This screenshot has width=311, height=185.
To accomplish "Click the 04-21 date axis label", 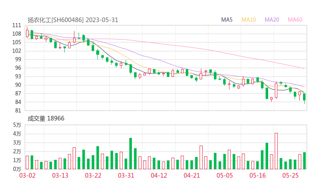I will tap(192, 175).
